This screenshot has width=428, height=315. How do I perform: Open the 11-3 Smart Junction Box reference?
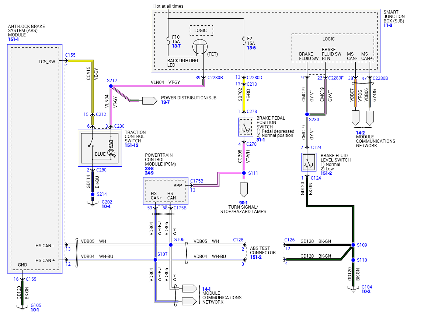[387, 25]
